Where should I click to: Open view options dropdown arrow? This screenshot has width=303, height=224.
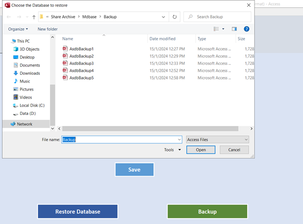223,29
